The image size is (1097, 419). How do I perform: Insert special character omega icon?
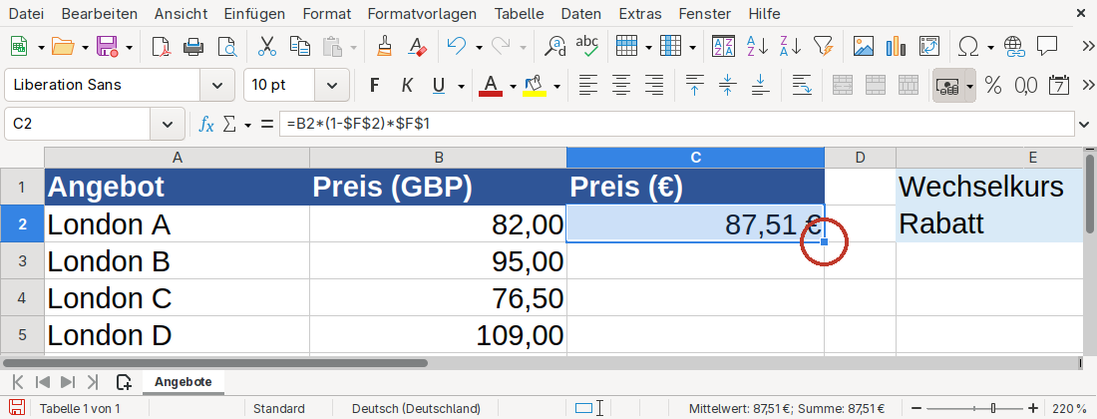click(968, 47)
